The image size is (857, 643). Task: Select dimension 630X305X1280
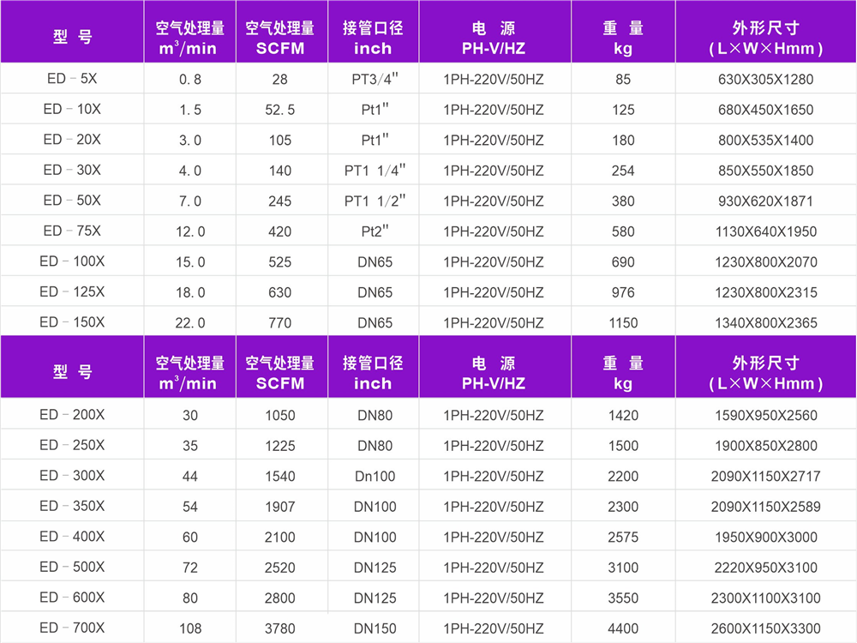click(x=765, y=80)
